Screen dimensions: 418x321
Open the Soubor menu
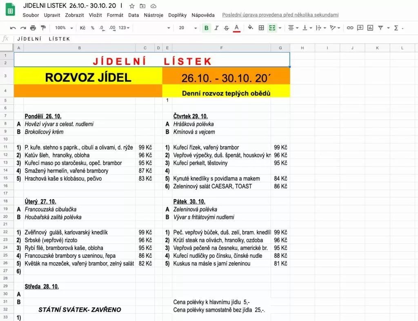[x=31, y=15]
